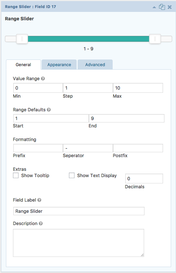Viewport: 176px width, 273px height.
Task: Click the 'Show Tooltip' label text
Action: [x=35, y=175]
